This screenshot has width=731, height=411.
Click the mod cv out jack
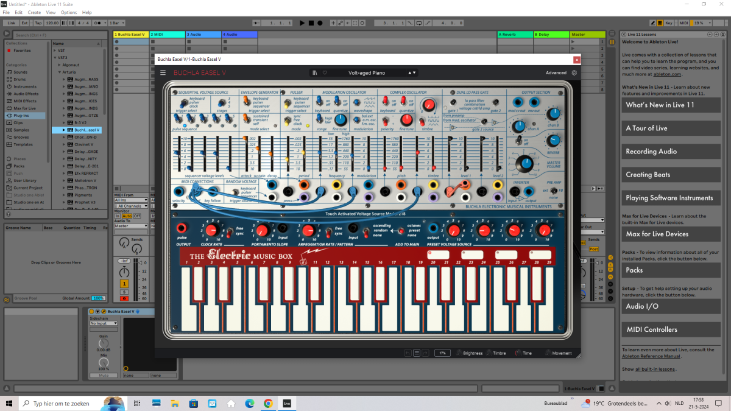pos(518,102)
